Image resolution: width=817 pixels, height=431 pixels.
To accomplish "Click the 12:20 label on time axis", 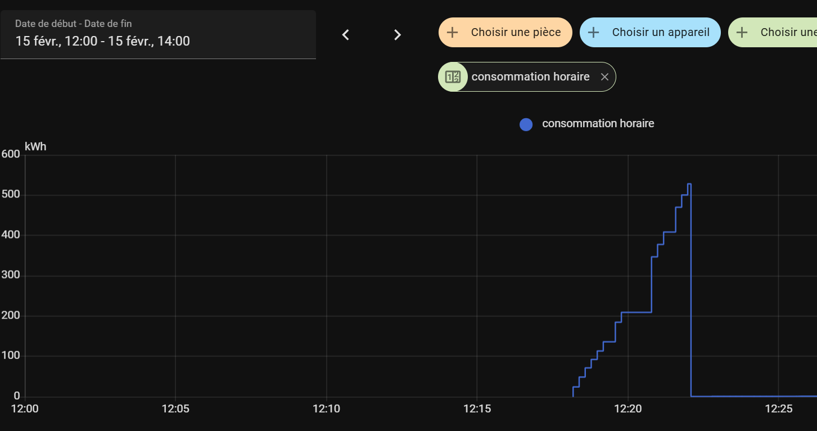I will pos(628,409).
